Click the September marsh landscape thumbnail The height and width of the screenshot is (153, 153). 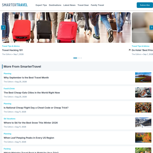pyautogui.click(x=143, y=77)
